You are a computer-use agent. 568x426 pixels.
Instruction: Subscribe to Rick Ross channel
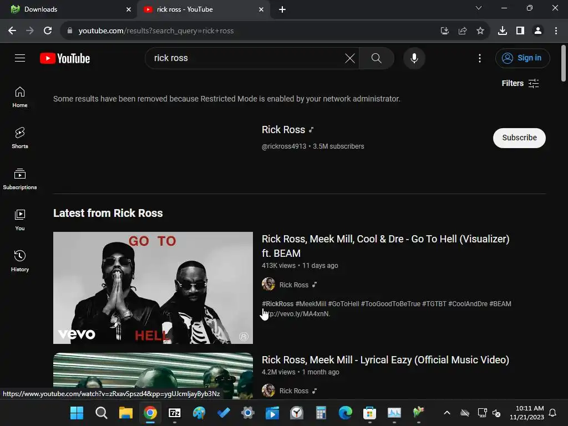click(x=519, y=138)
